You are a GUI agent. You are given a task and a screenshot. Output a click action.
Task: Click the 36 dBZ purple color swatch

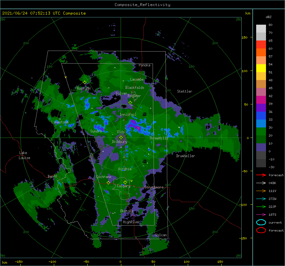coord(261,108)
